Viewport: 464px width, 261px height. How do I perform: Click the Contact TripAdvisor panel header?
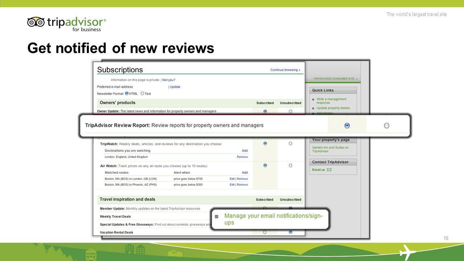tap(333, 162)
